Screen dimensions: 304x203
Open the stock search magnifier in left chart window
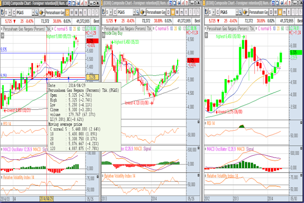click(36, 13)
